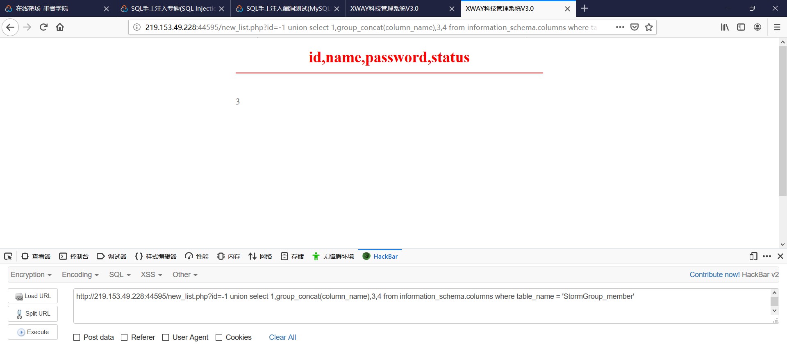787x364 pixels.
Task: Expand the Encoding dropdown
Action: point(80,275)
